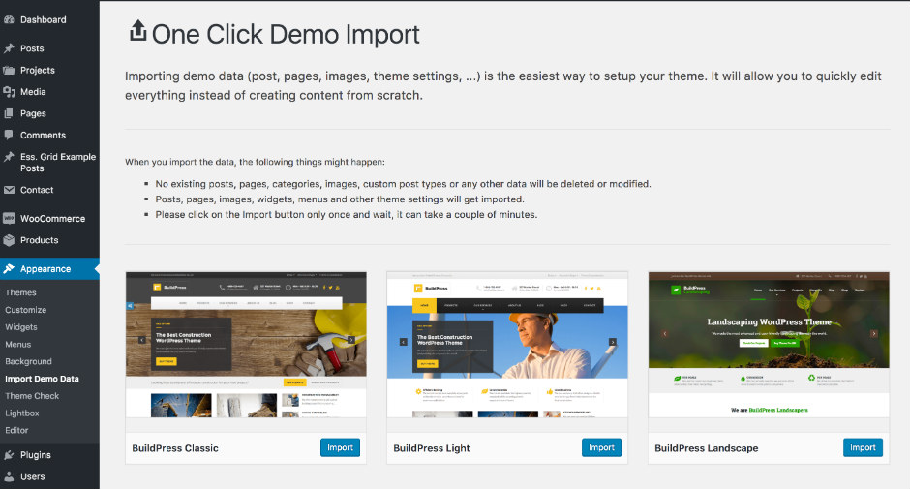Import the BuildPress Classic demo
Screen dimensions: 910x489
coord(340,447)
